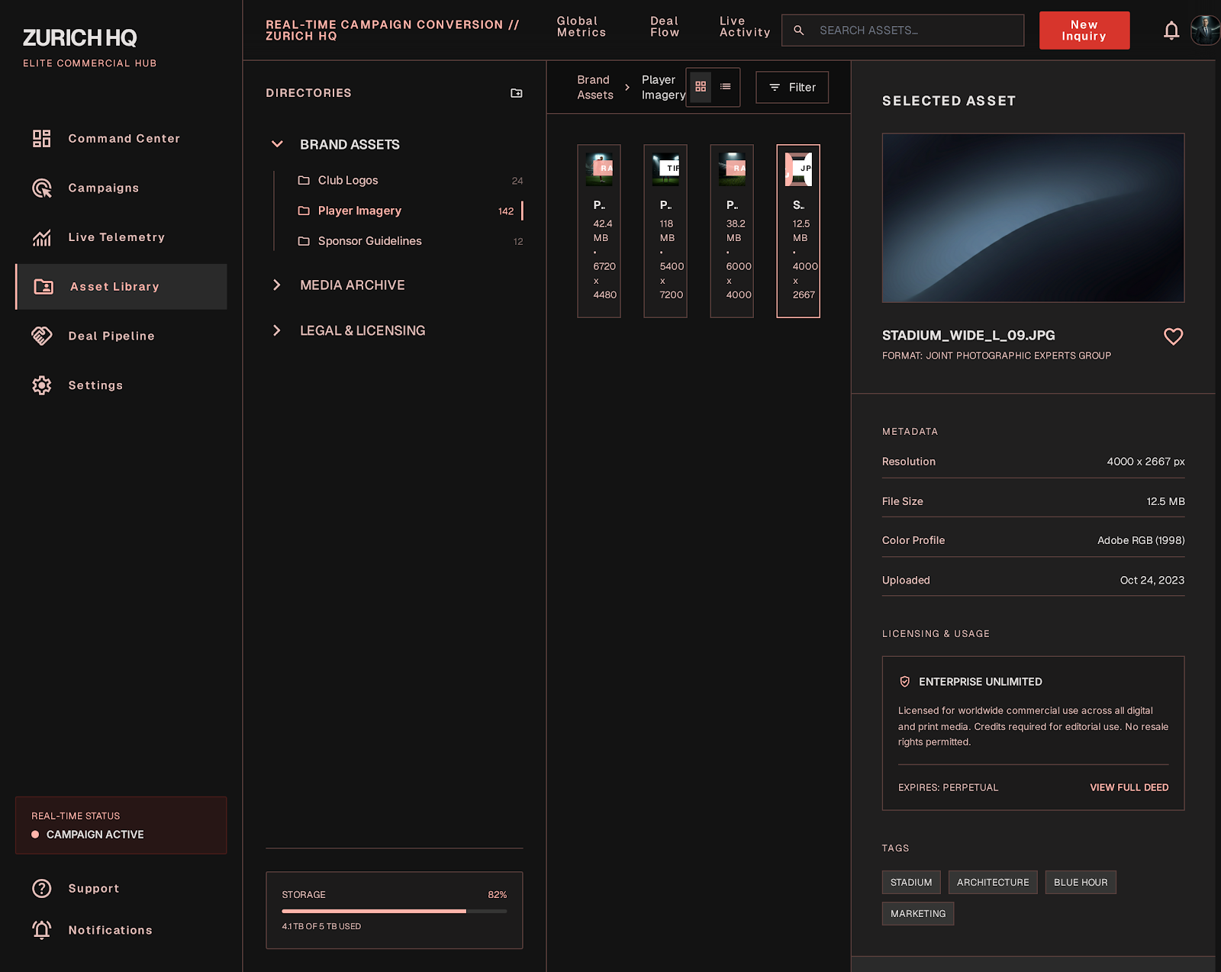1221x972 pixels.
Task: Click the Player Imagery count 142
Action: click(506, 211)
